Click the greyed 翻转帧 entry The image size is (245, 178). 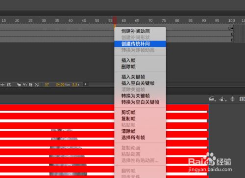click(x=140, y=171)
